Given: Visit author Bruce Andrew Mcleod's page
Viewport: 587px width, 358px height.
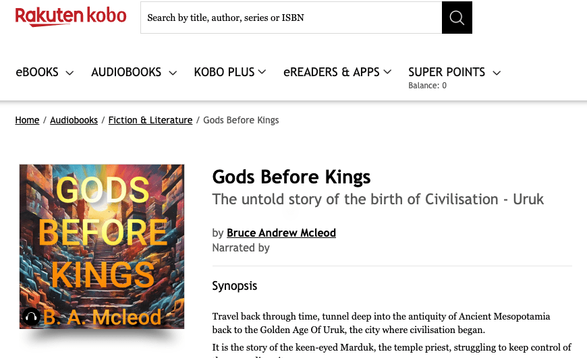Looking at the screenshot, I should click(281, 233).
